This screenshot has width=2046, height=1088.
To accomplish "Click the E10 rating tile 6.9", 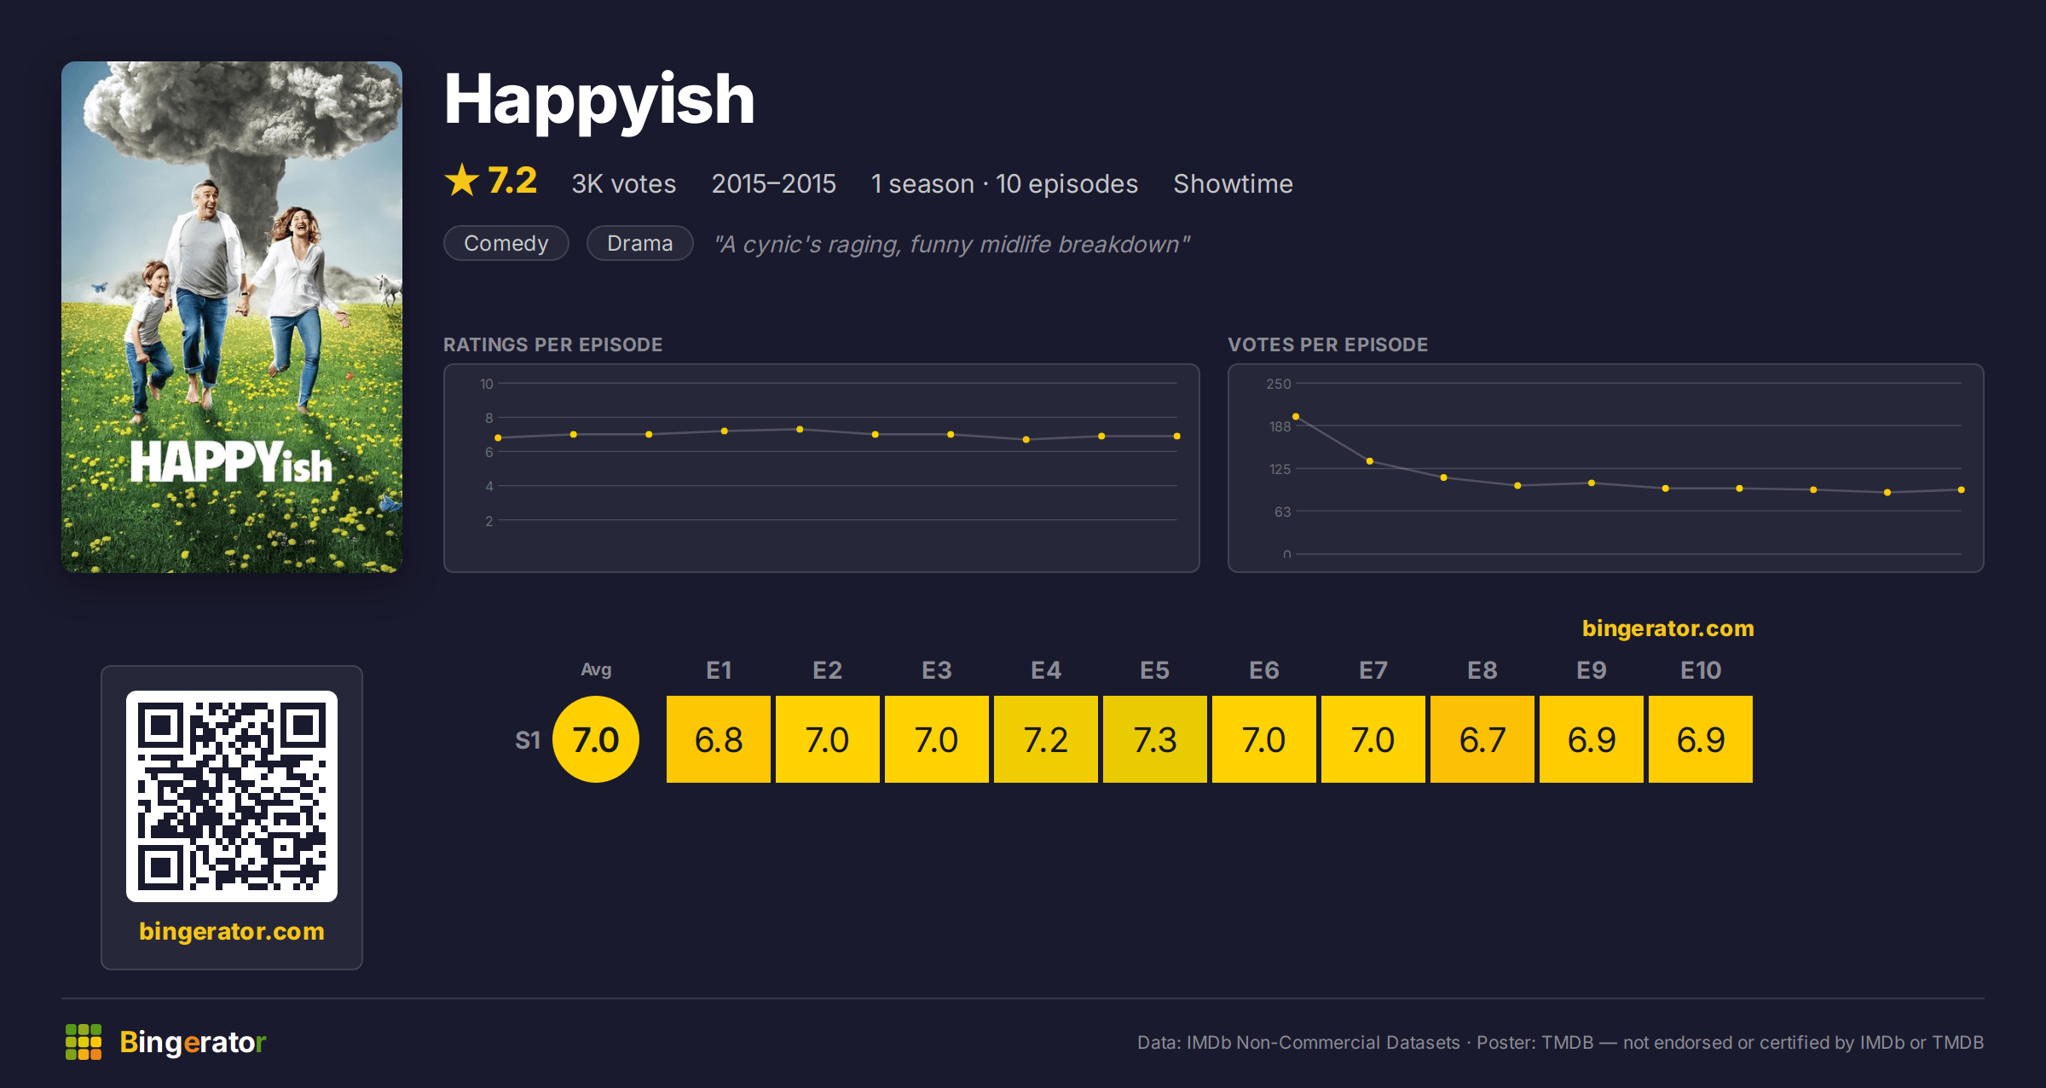I will [1701, 739].
